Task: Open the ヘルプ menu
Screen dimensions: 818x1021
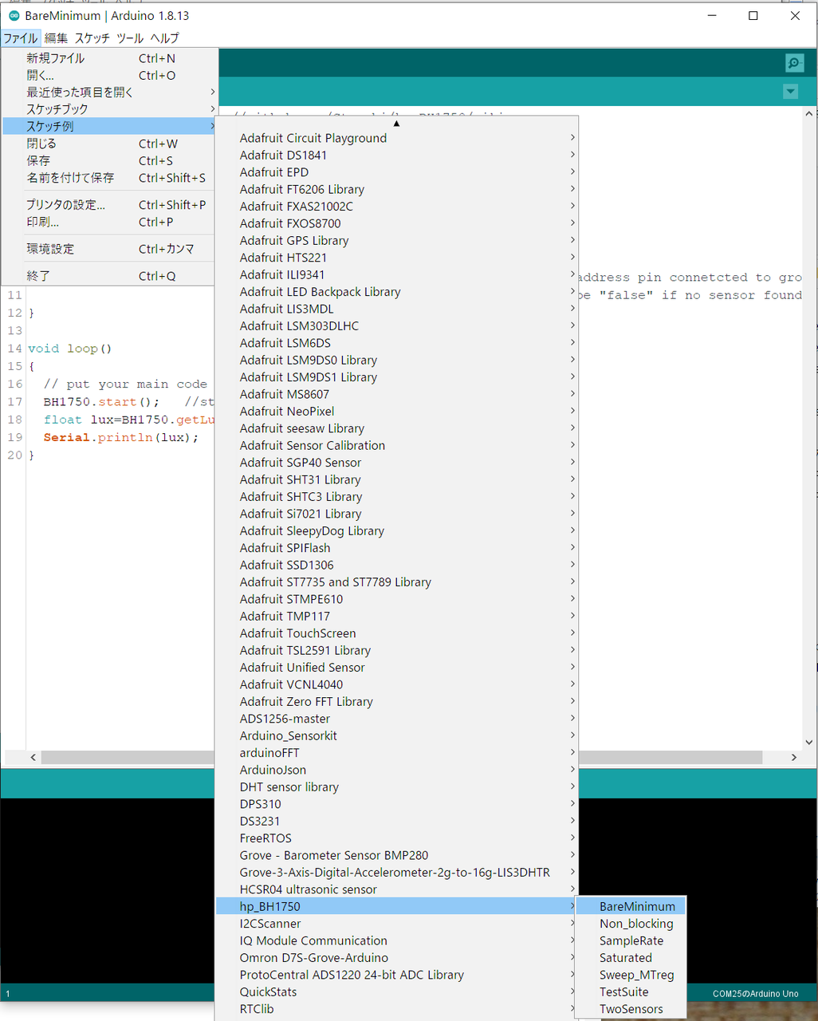Action: [x=165, y=37]
